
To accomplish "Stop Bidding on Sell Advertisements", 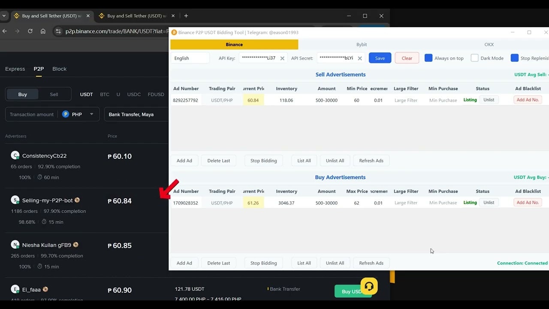I will 263,161.
